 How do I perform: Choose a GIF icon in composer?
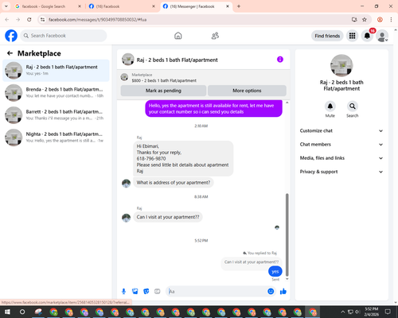tap(158, 292)
